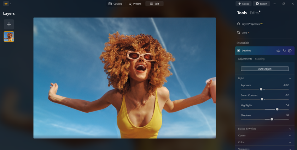
Task: Close the application window
Action: pyautogui.click(x=292, y=4)
